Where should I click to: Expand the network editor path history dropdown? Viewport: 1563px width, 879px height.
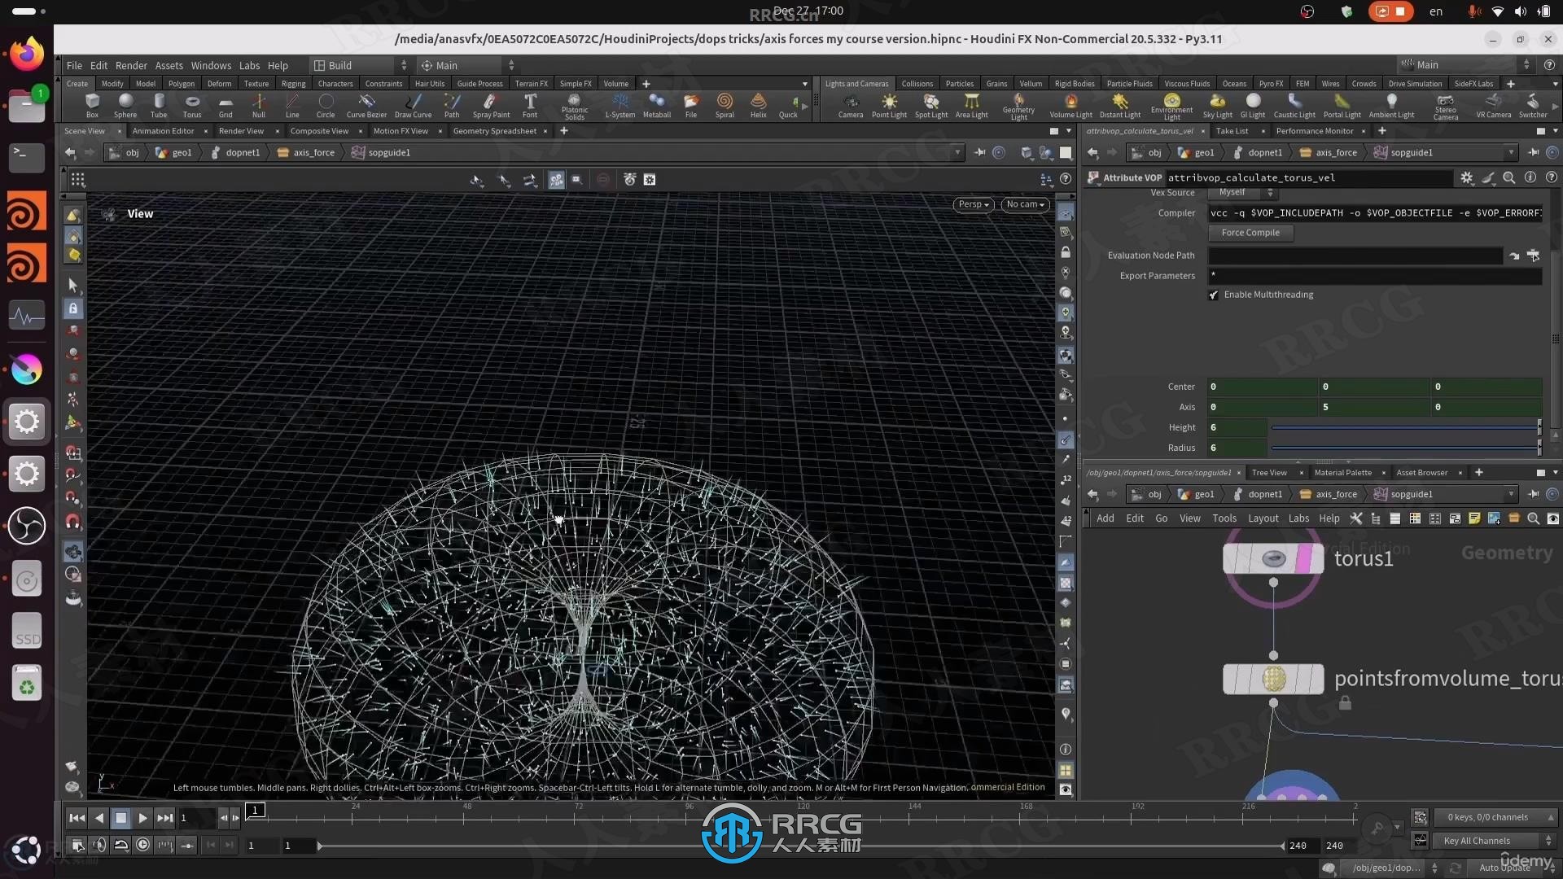[x=1512, y=494]
